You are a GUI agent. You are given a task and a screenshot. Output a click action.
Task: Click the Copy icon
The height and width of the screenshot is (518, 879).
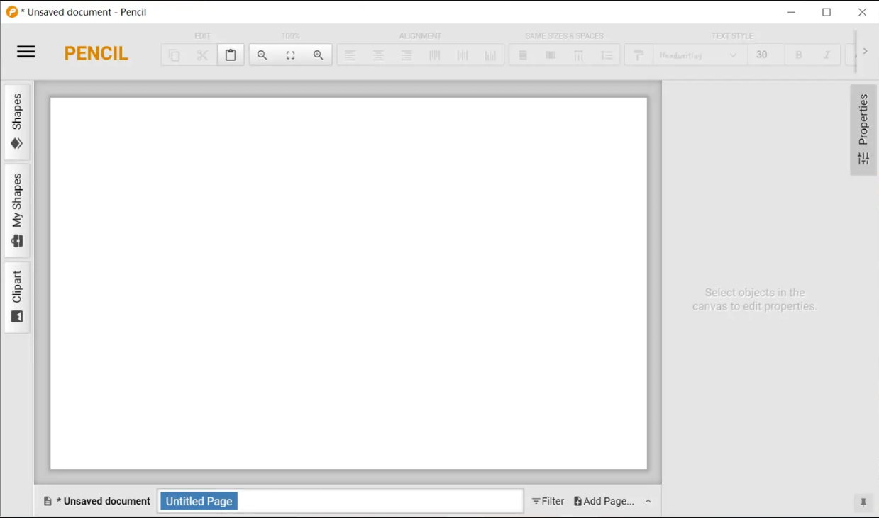pyautogui.click(x=175, y=55)
